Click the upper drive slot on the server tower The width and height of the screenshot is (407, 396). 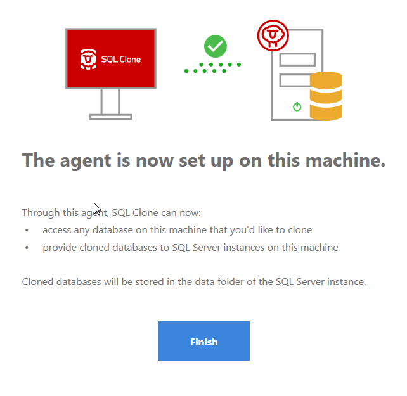click(x=297, y=60)
